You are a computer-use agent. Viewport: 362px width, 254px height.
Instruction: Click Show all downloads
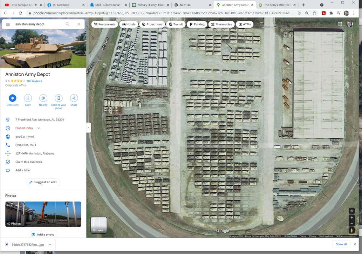(x=341, y=244)
